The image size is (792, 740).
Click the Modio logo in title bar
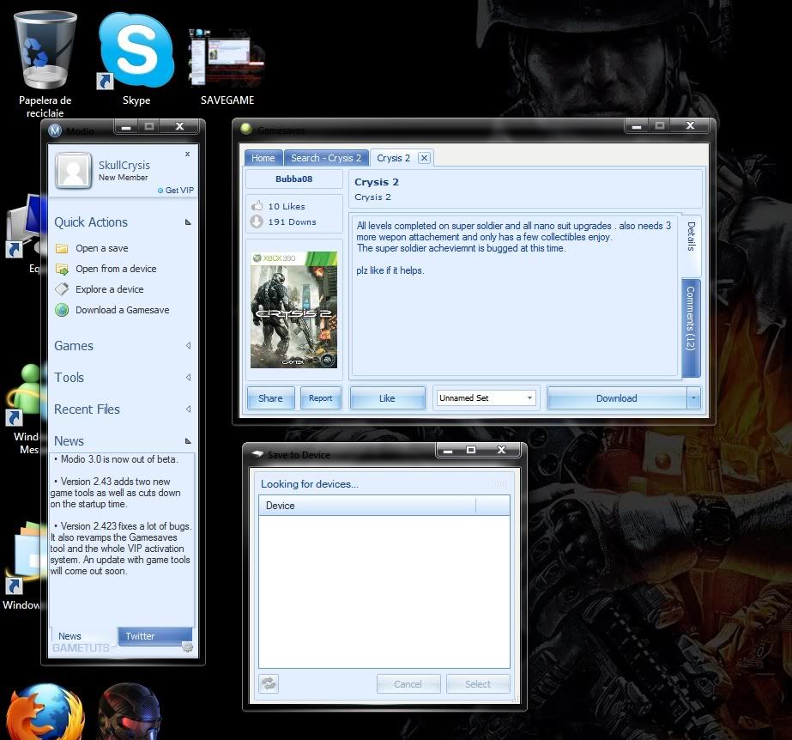[55, 130]
